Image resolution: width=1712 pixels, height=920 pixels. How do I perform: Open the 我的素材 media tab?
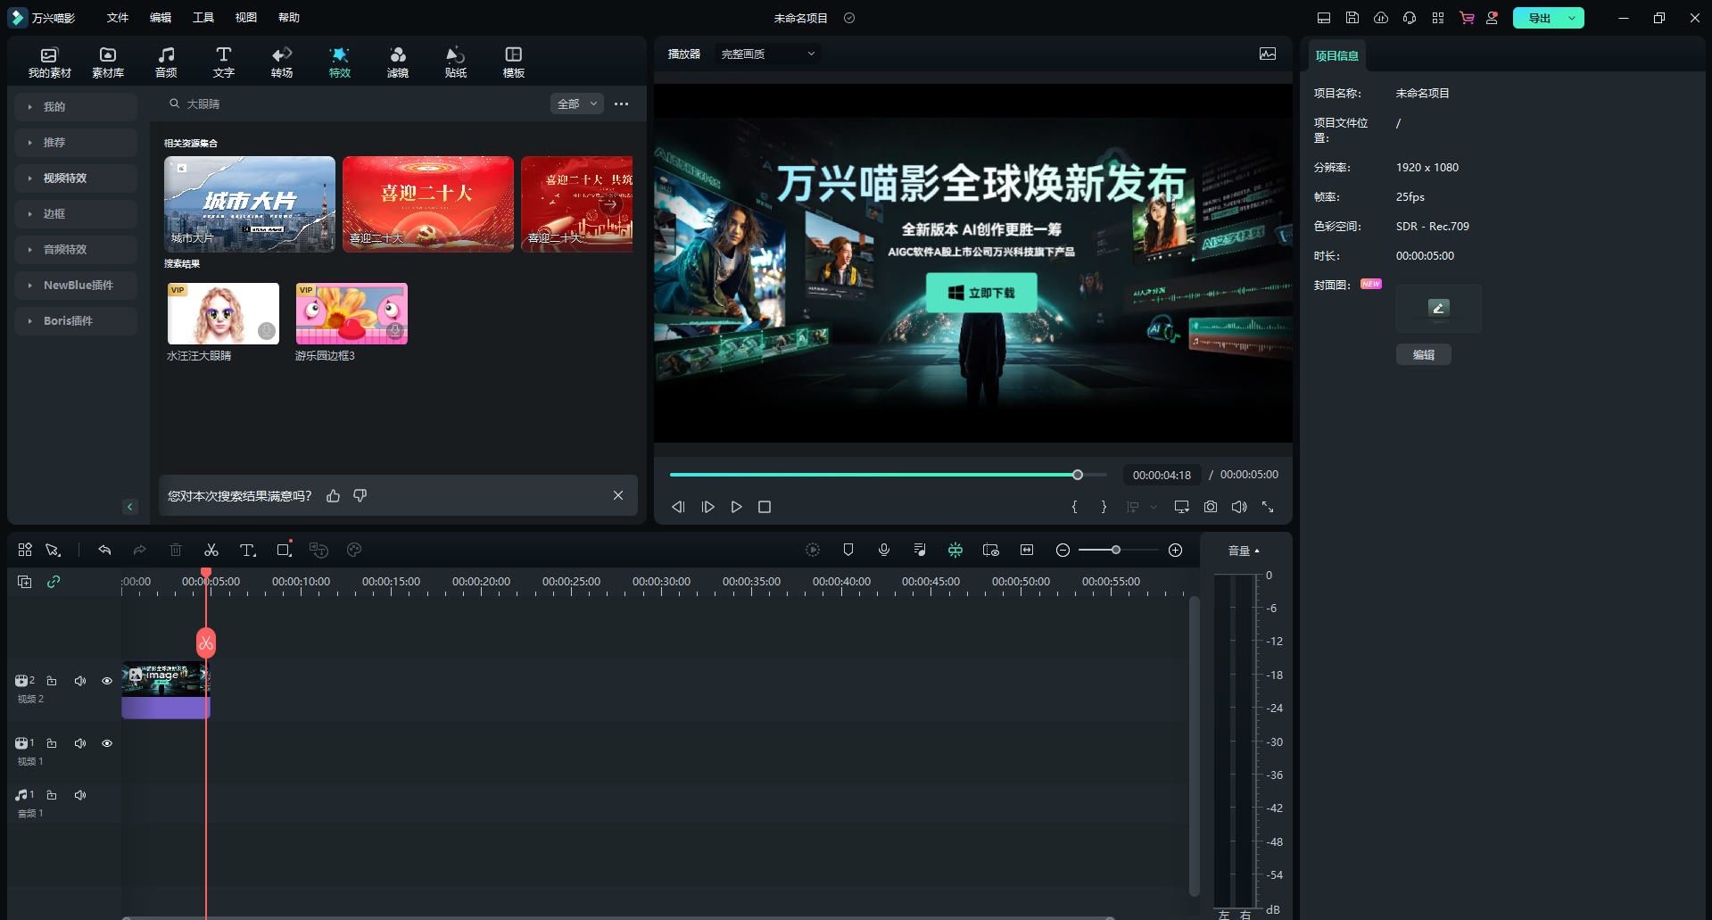tap(49, 62)
